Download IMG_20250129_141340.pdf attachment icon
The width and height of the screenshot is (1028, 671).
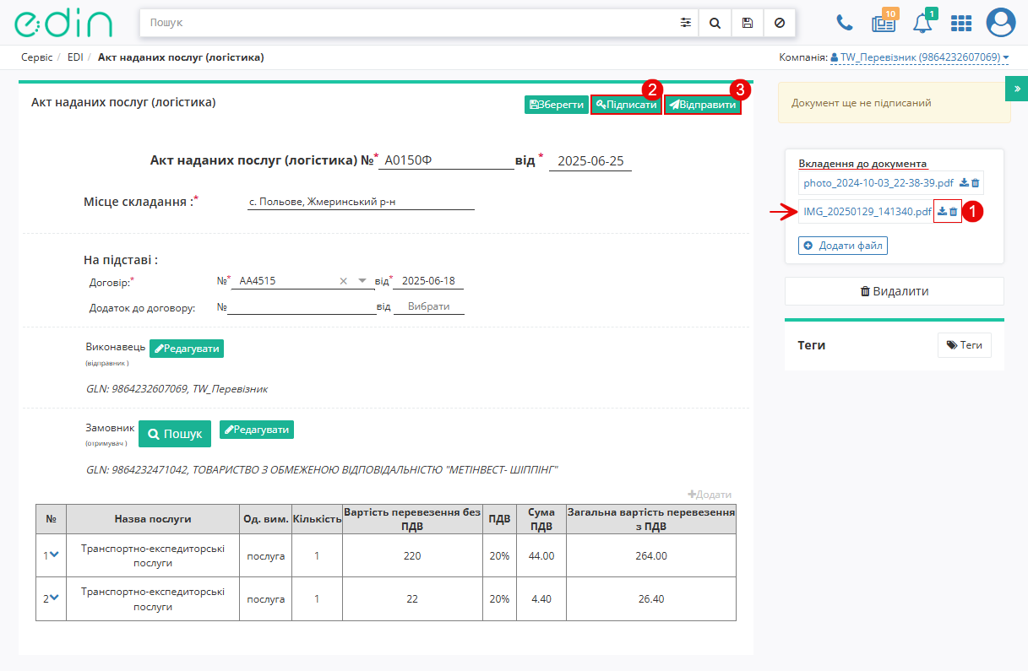pos(943,211)
